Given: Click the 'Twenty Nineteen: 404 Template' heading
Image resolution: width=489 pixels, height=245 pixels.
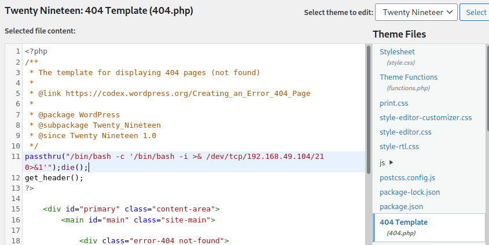Looking at the screenshot, I should (99, 10).
